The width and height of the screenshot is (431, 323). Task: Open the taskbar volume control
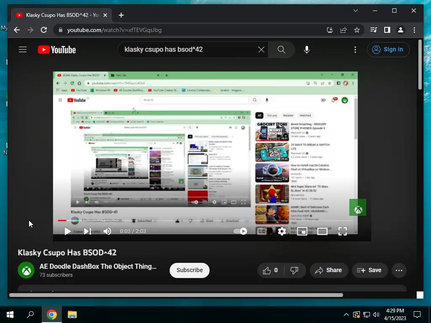376,315
